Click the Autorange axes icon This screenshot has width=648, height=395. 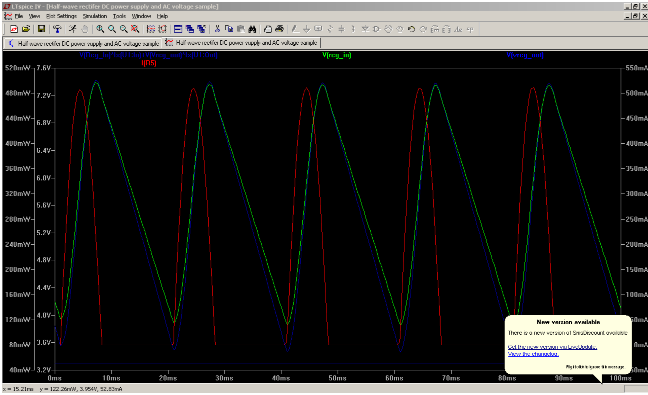(162, 29)
